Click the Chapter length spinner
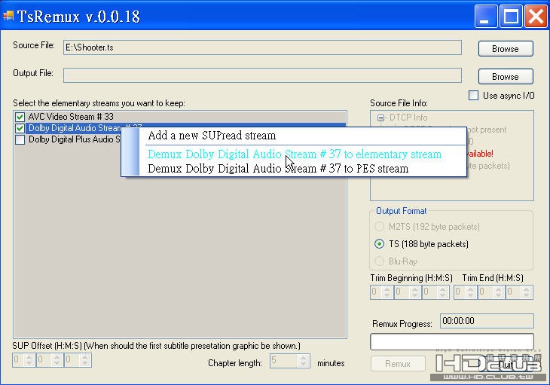 [290, 361]
